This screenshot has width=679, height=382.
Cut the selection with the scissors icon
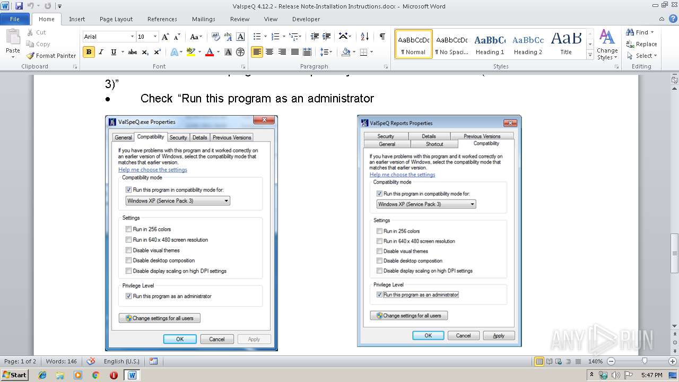coord(31,32)
